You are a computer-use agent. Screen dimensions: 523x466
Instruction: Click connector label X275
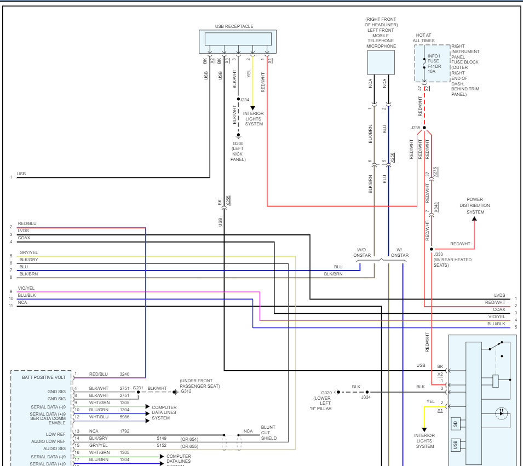point(435,172)
